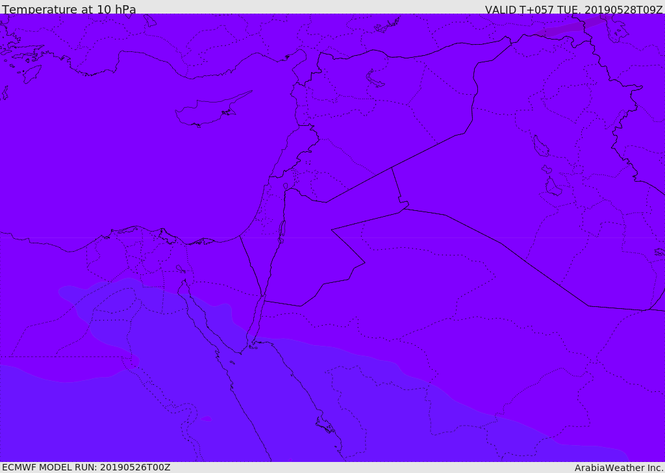The image size is (665, 473).
Task: Click the 'ECMWF MODEL RUN: 20190526T00Z' text
Action: pyautogui.click(x=86, y=467)
